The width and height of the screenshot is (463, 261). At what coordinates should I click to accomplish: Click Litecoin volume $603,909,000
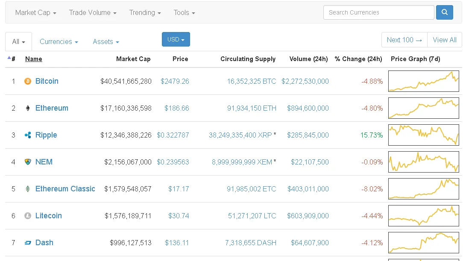308,216
